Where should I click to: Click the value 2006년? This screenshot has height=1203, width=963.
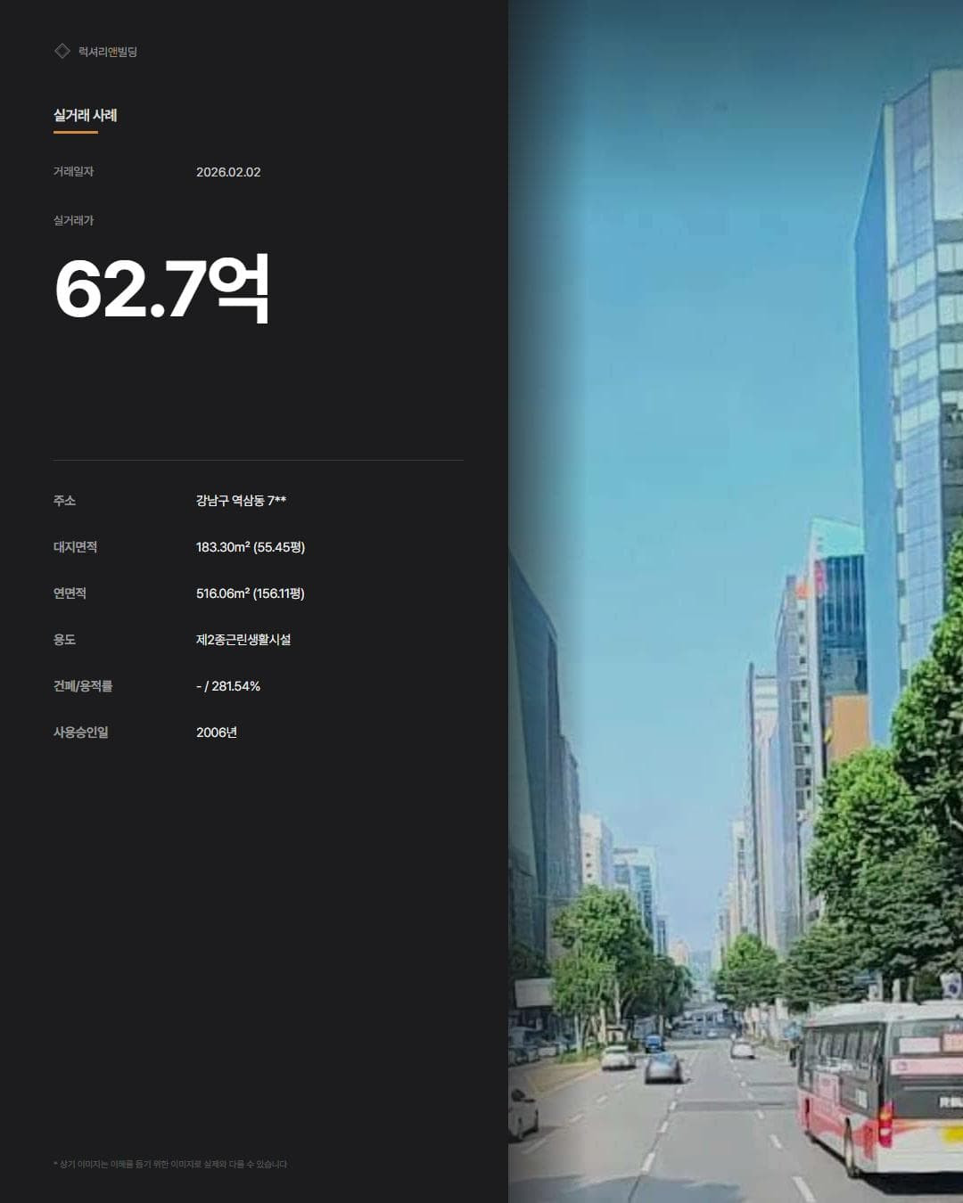click(x=217, y=732)
